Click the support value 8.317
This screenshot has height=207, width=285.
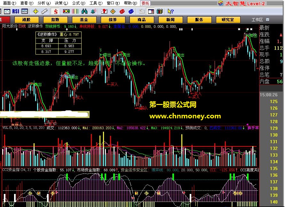point(46,52)
